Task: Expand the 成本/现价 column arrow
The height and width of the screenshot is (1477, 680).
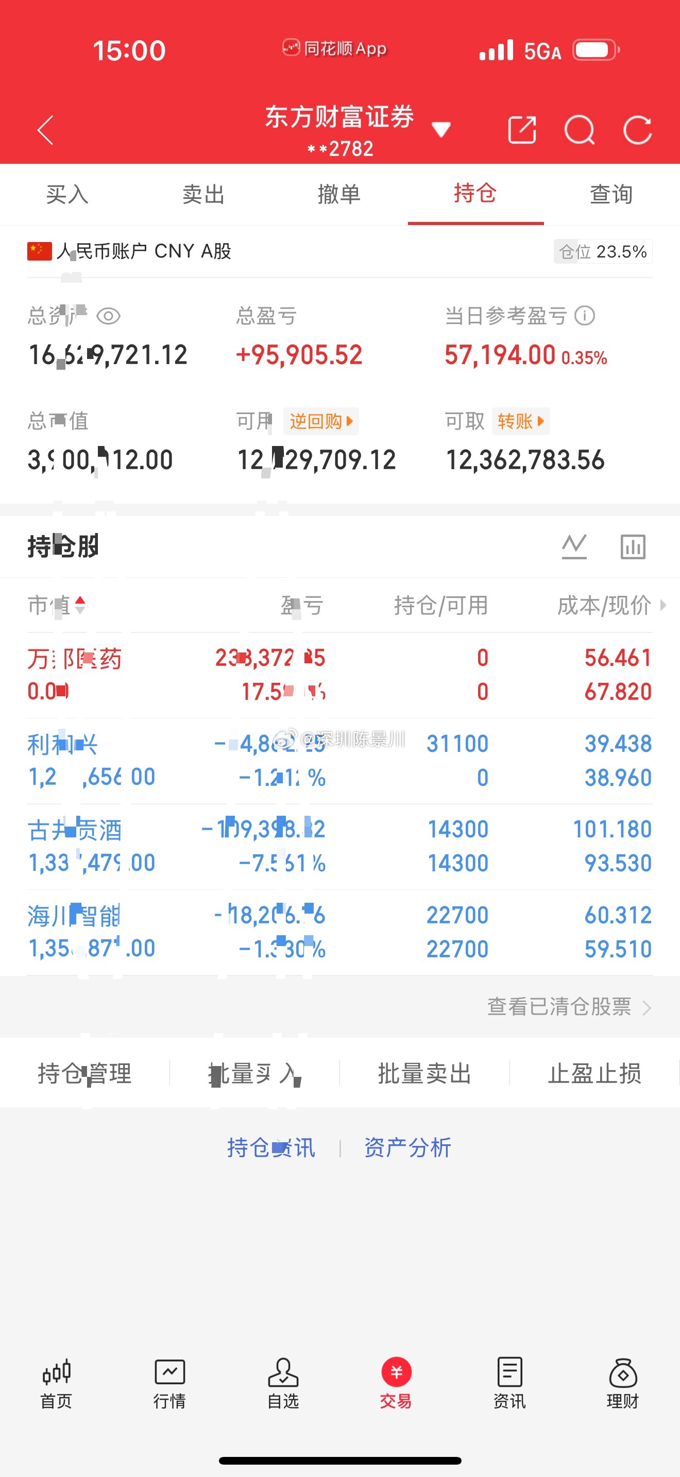Action: (664, 605)
